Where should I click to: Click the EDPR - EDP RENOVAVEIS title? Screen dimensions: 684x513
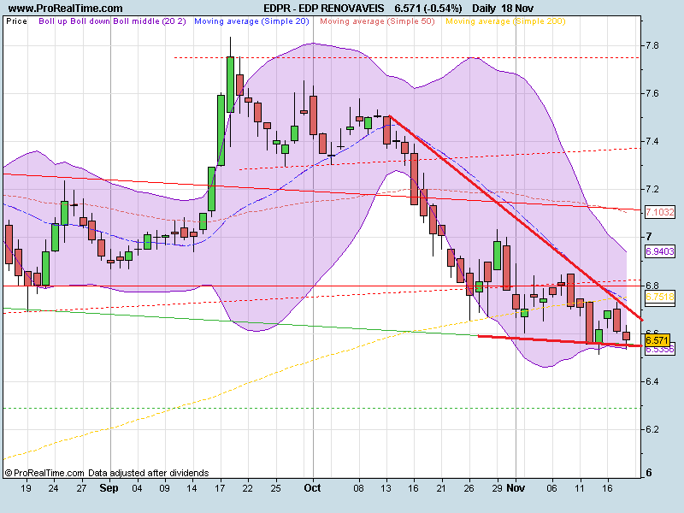(x=324, y=9)
